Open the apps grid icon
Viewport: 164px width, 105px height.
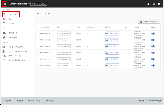[x=154, y=4]
